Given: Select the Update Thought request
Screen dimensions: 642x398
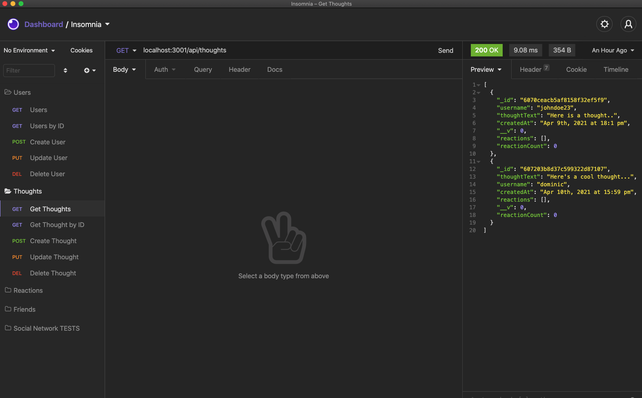Looking at the screenshot, I should [52, 257].
